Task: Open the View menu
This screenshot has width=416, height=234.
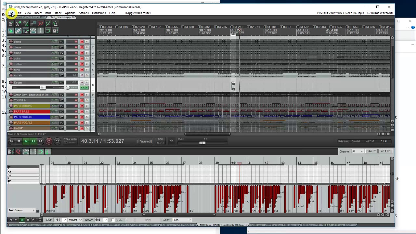Action: pyautogui.click(x=28, y=13)
